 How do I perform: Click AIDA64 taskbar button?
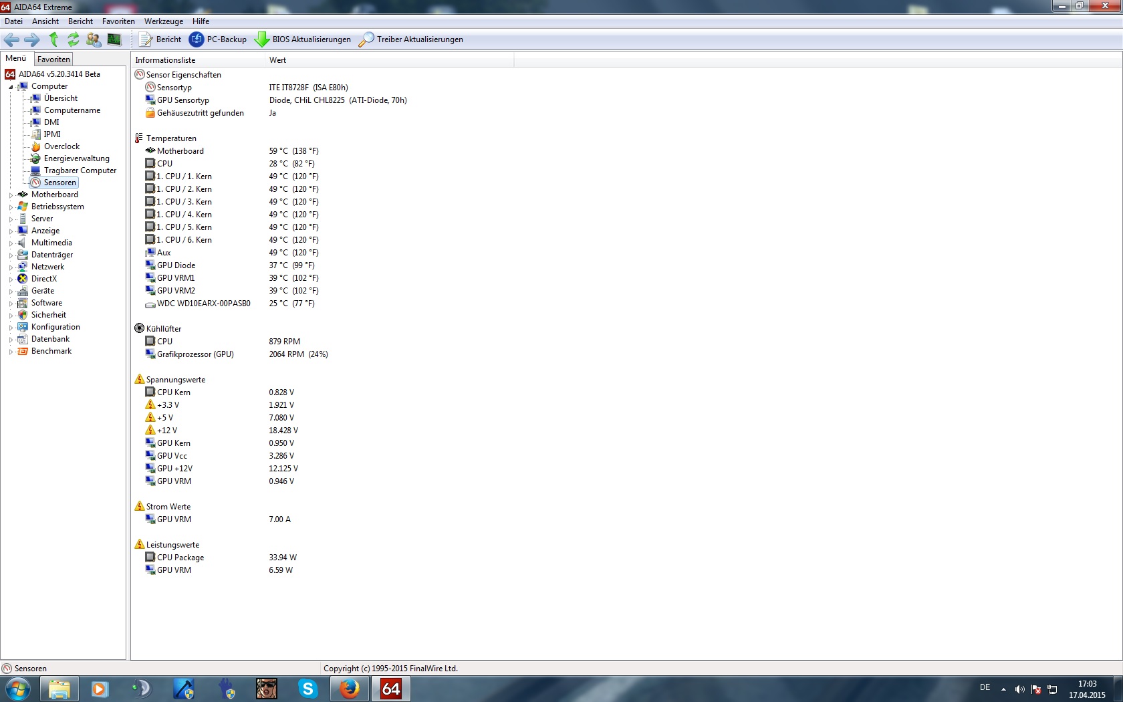tap(390, 689)
